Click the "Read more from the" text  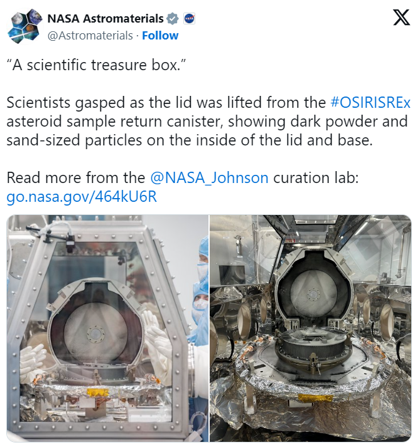click(76, 178)
